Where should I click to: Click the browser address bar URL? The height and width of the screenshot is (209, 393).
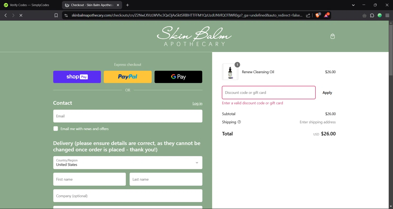[x=187, y=15]
